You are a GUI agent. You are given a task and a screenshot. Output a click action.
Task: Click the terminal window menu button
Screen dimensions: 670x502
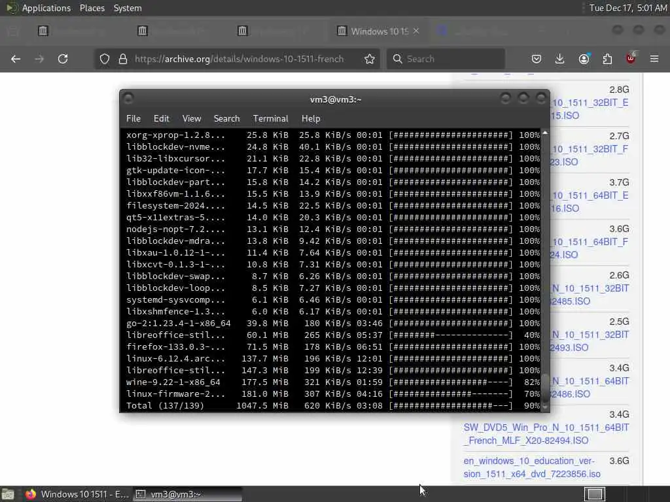click(x=128, y=99)
